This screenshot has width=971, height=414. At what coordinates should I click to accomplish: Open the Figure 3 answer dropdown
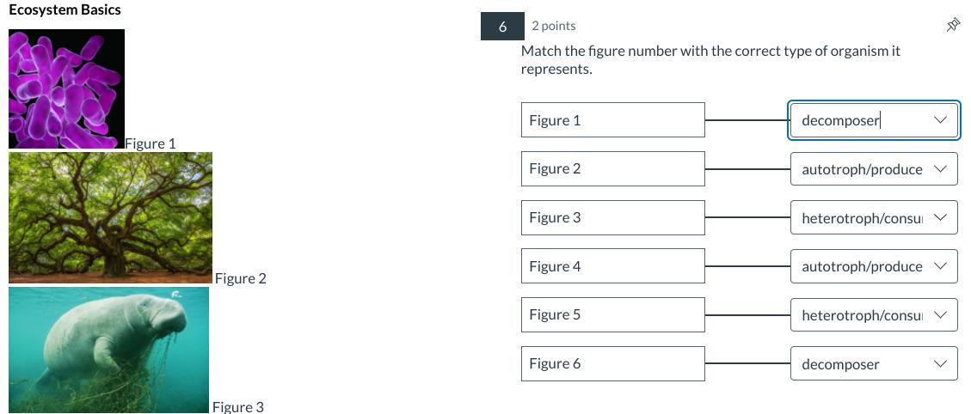(x=873, y=218)
